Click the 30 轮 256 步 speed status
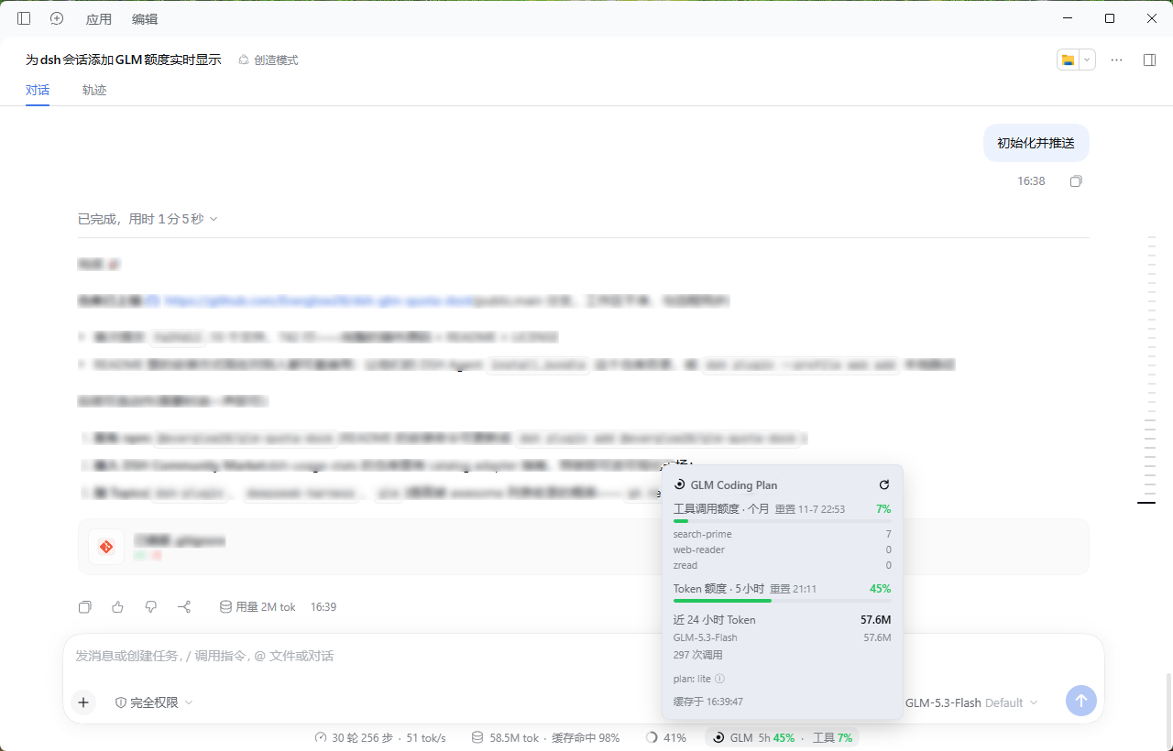Image resolution: width=1173 pixels, height=751 pixels. point(380,737)
